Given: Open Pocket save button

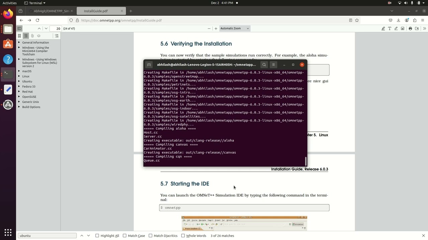Looking at the screenshot, I should pyautogui.click(x=390, y=20).
